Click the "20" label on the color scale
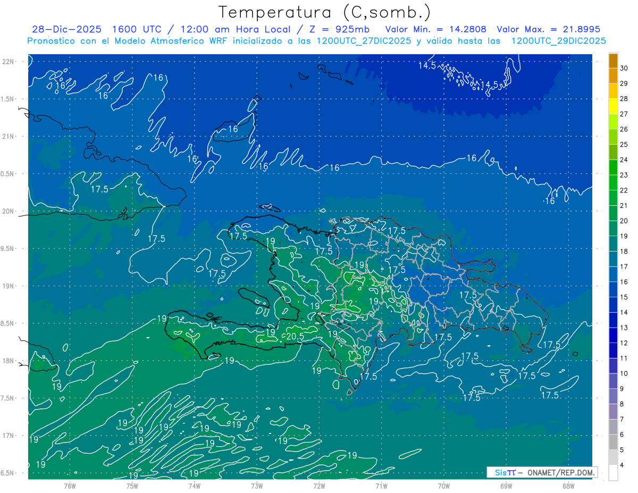The image size is (638, 493). (625, 221)
